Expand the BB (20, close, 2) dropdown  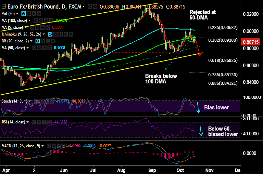pos(31,41)
